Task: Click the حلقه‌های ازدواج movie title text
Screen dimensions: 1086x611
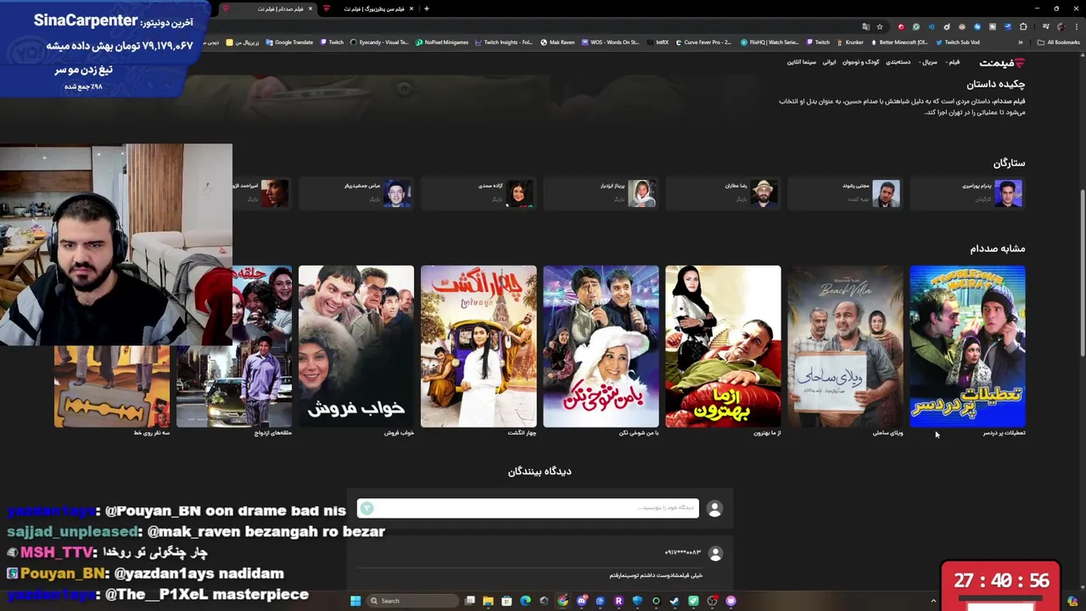Action: (273, 433)
